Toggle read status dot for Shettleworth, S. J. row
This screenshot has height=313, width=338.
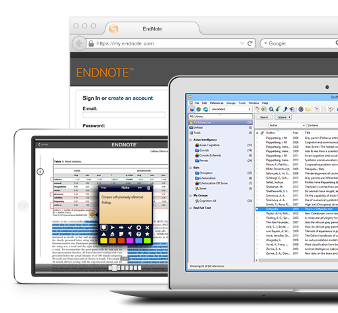coord(257,191)
